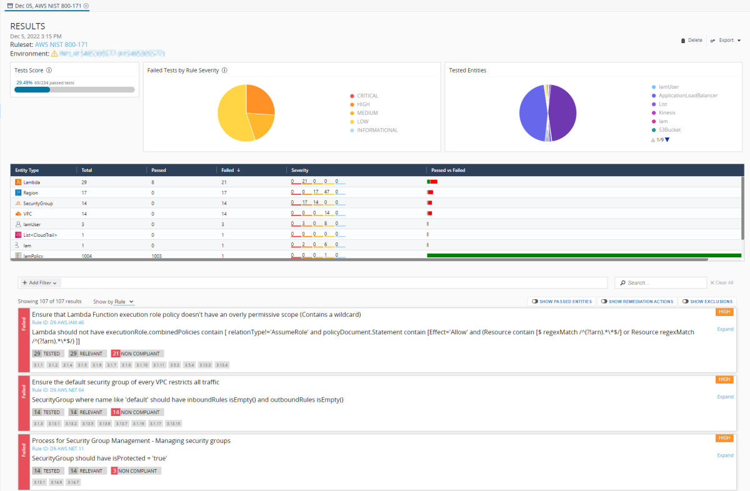
Task: Select the Dec 05, AWS NIST 800-171 tab
Action: tap(47, 6)
